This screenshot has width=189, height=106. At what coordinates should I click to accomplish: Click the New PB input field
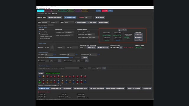85,48
